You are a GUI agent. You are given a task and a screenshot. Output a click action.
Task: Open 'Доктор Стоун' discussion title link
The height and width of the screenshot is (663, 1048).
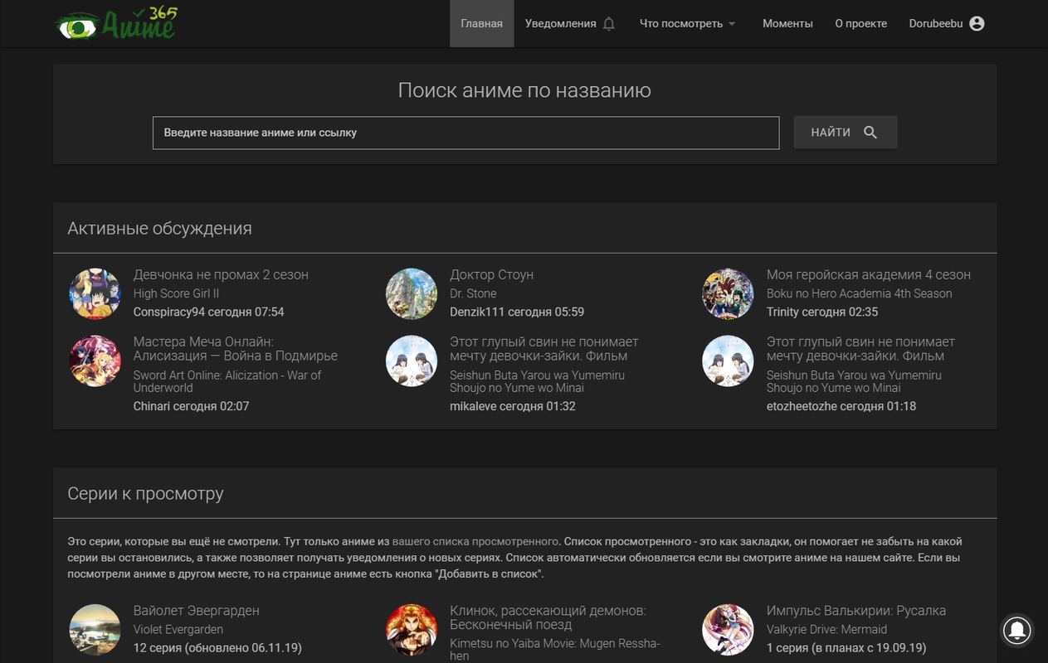coord(491,274)
